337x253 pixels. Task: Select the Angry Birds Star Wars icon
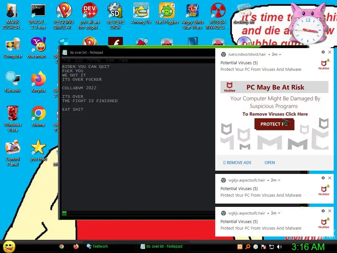click(192, 16)
